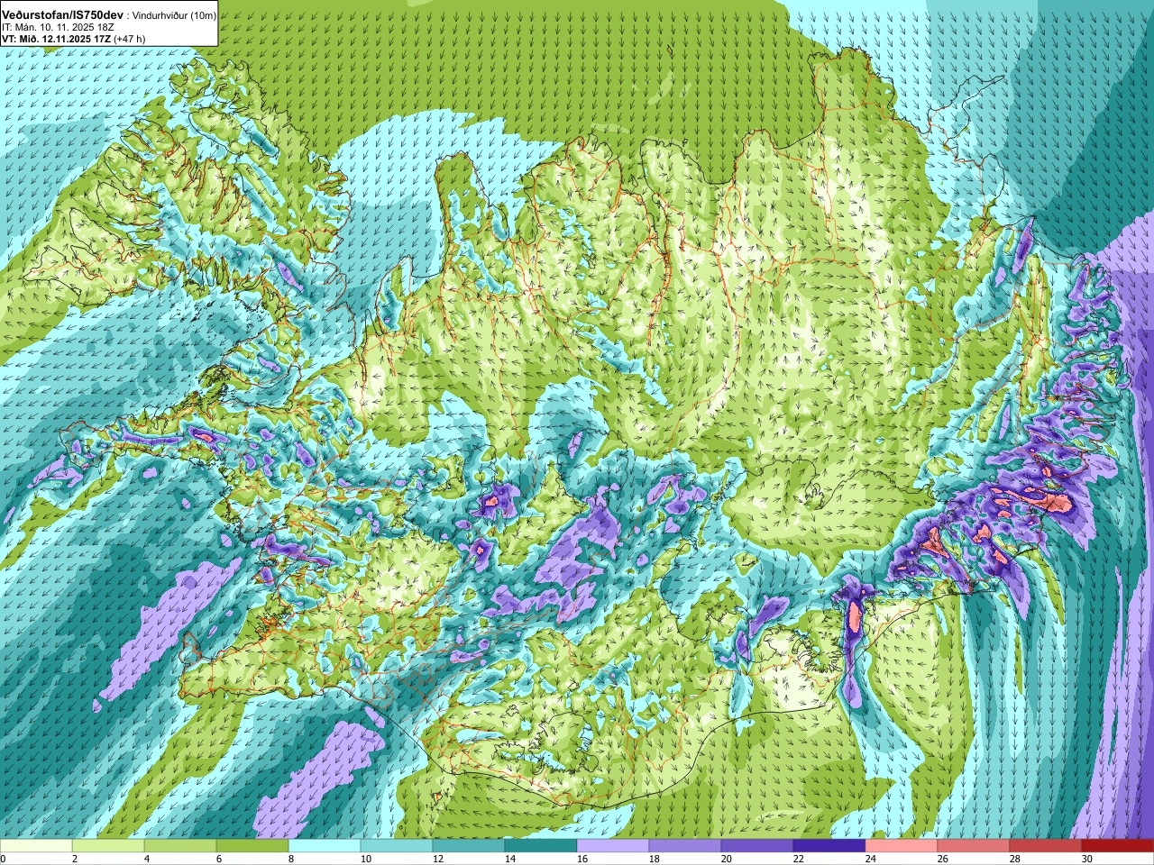1154x865 pixels.
Task: Select the legend label '26'
Action: (942, 859)
